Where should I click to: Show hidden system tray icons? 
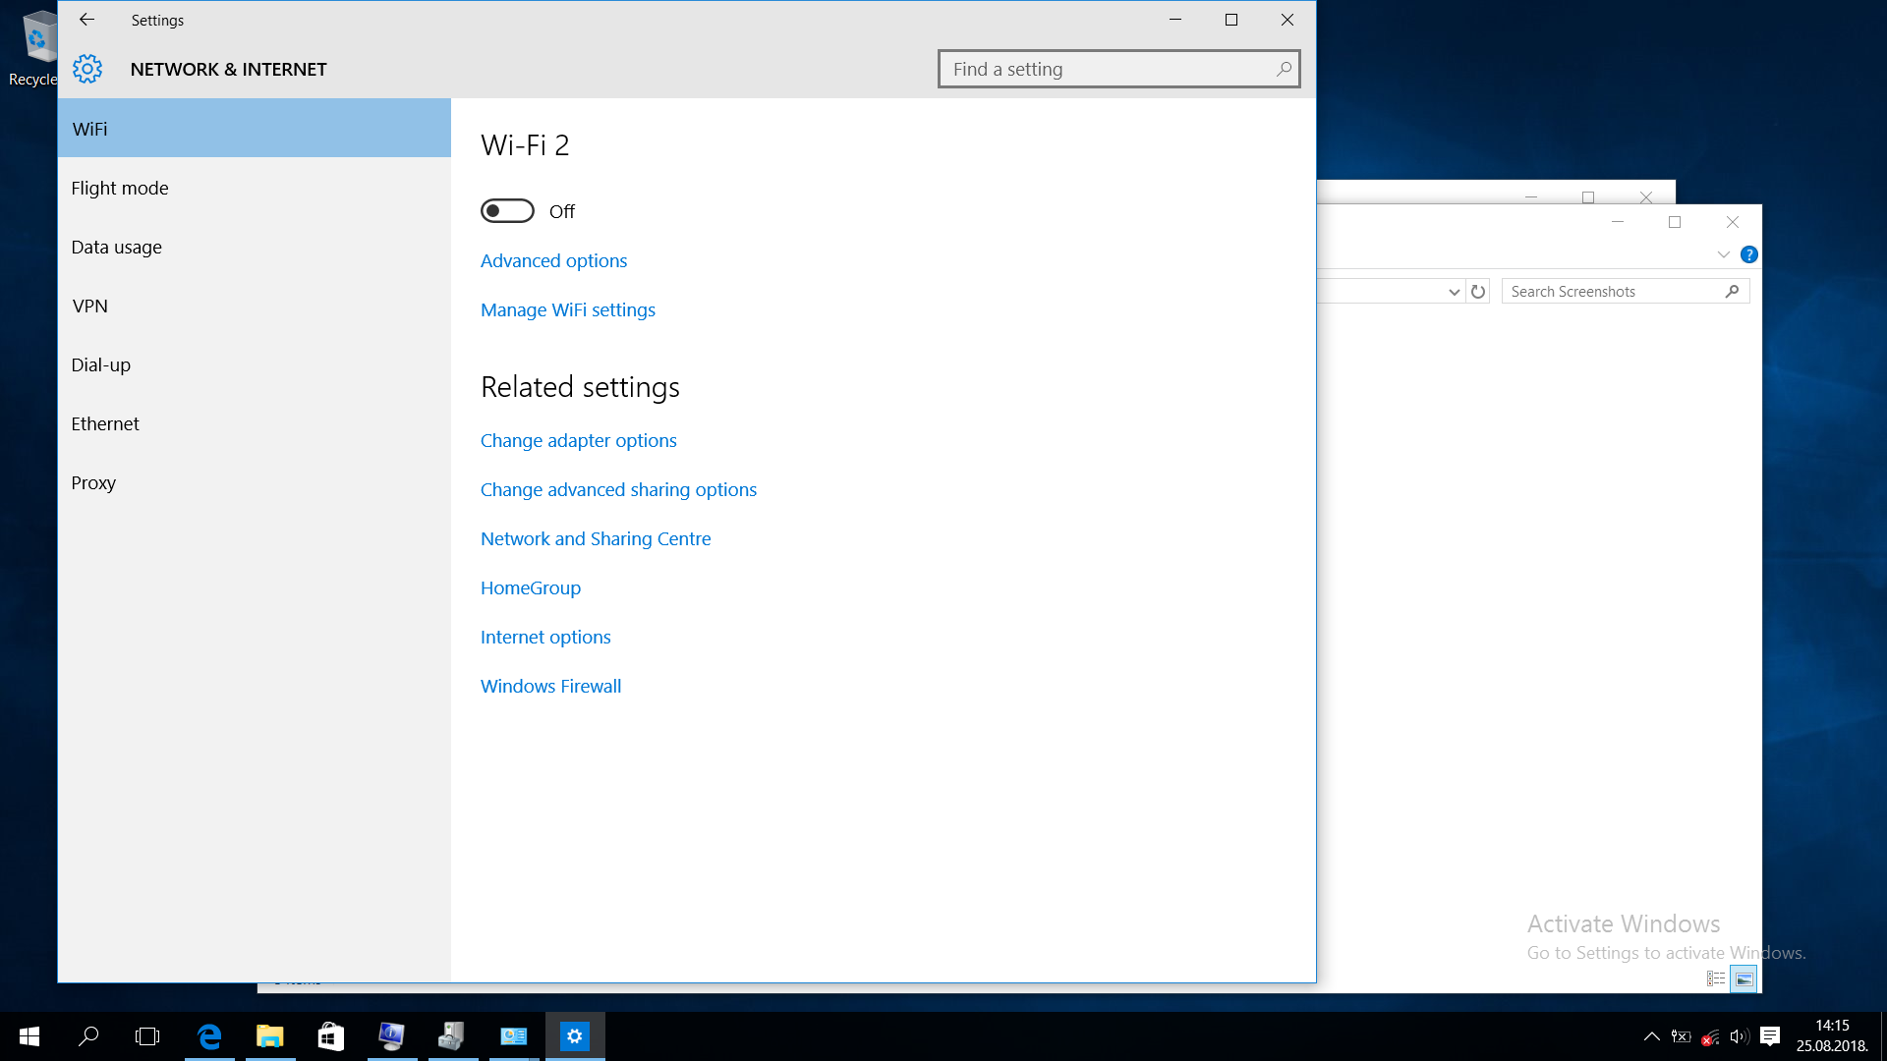pos(1652,1036)
